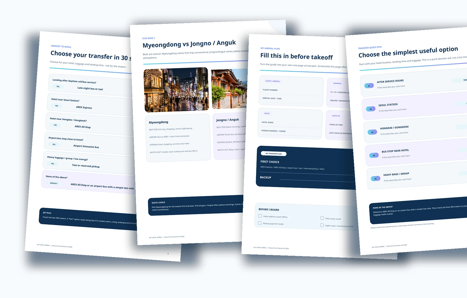Click the 'Late-night bus or taxi' answer
This screenshot has width=467, height=298.
click(90, 88)
